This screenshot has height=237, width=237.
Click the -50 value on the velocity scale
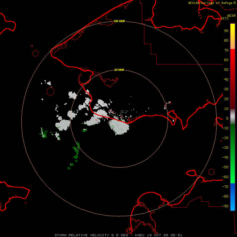[x=225, y=167]
